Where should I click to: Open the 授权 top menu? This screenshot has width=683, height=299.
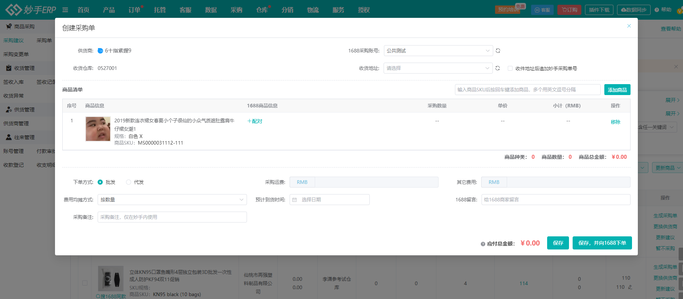point(364,10)
